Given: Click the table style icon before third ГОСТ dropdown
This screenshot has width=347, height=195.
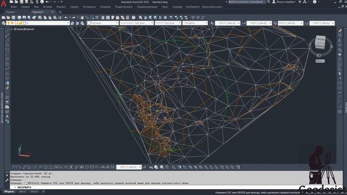Looking at the screenshot, I should tap(275, 23).
